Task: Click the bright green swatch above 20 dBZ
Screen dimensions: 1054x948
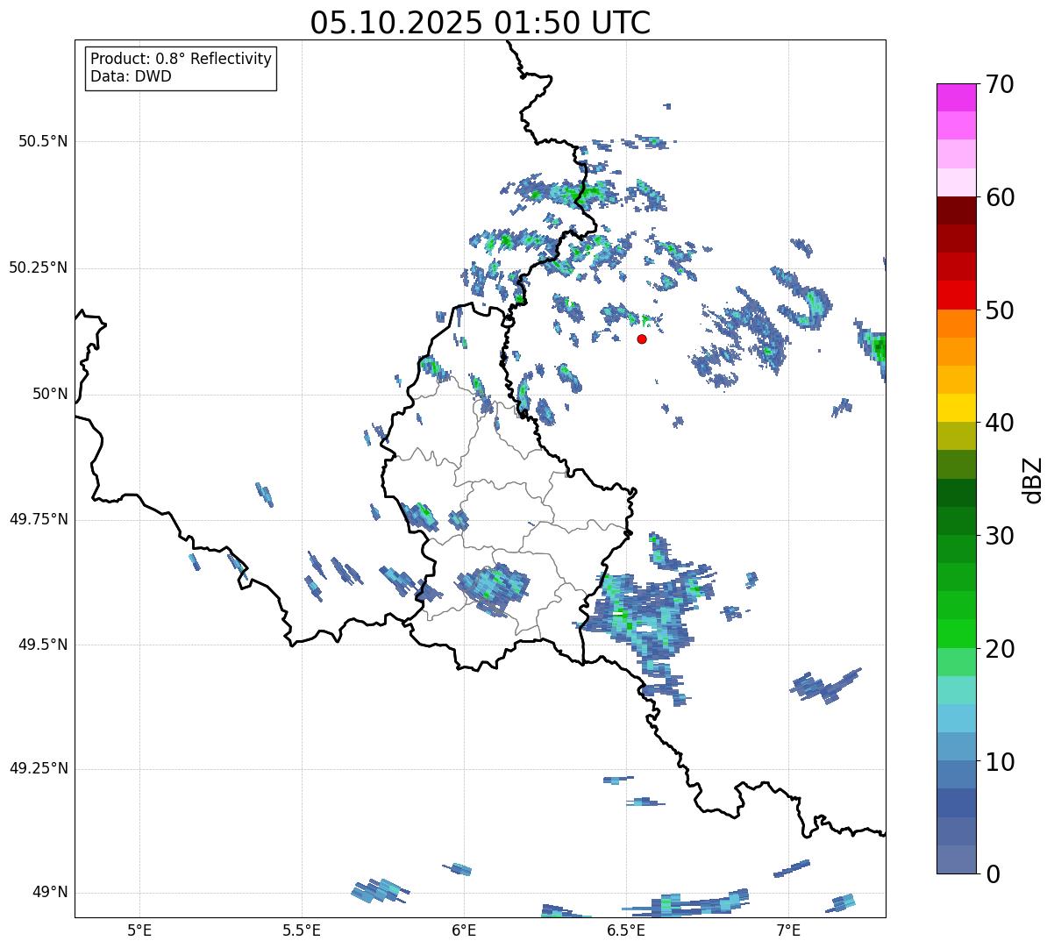Action: (956, 633)
